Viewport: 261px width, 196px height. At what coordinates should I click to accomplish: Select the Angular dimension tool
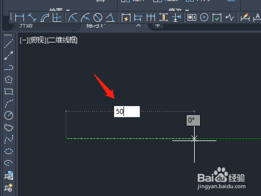click(x=110, y=17)
